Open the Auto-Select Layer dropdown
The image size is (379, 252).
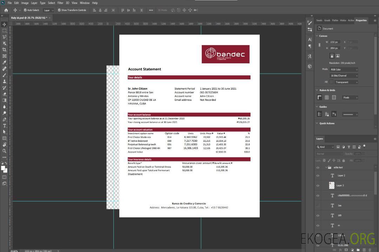(48, 10)
